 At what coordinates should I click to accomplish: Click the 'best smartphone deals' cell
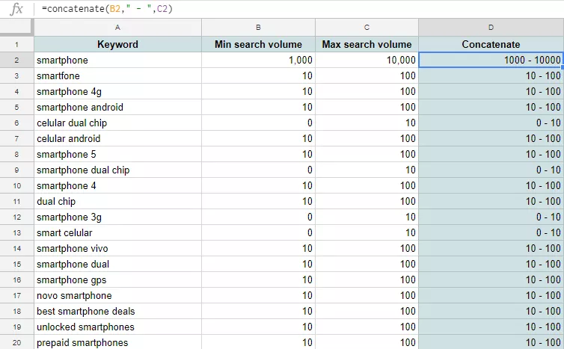coord(117,312)
